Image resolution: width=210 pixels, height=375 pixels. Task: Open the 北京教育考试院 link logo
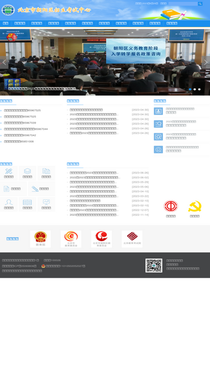click(x=132, y=239)
